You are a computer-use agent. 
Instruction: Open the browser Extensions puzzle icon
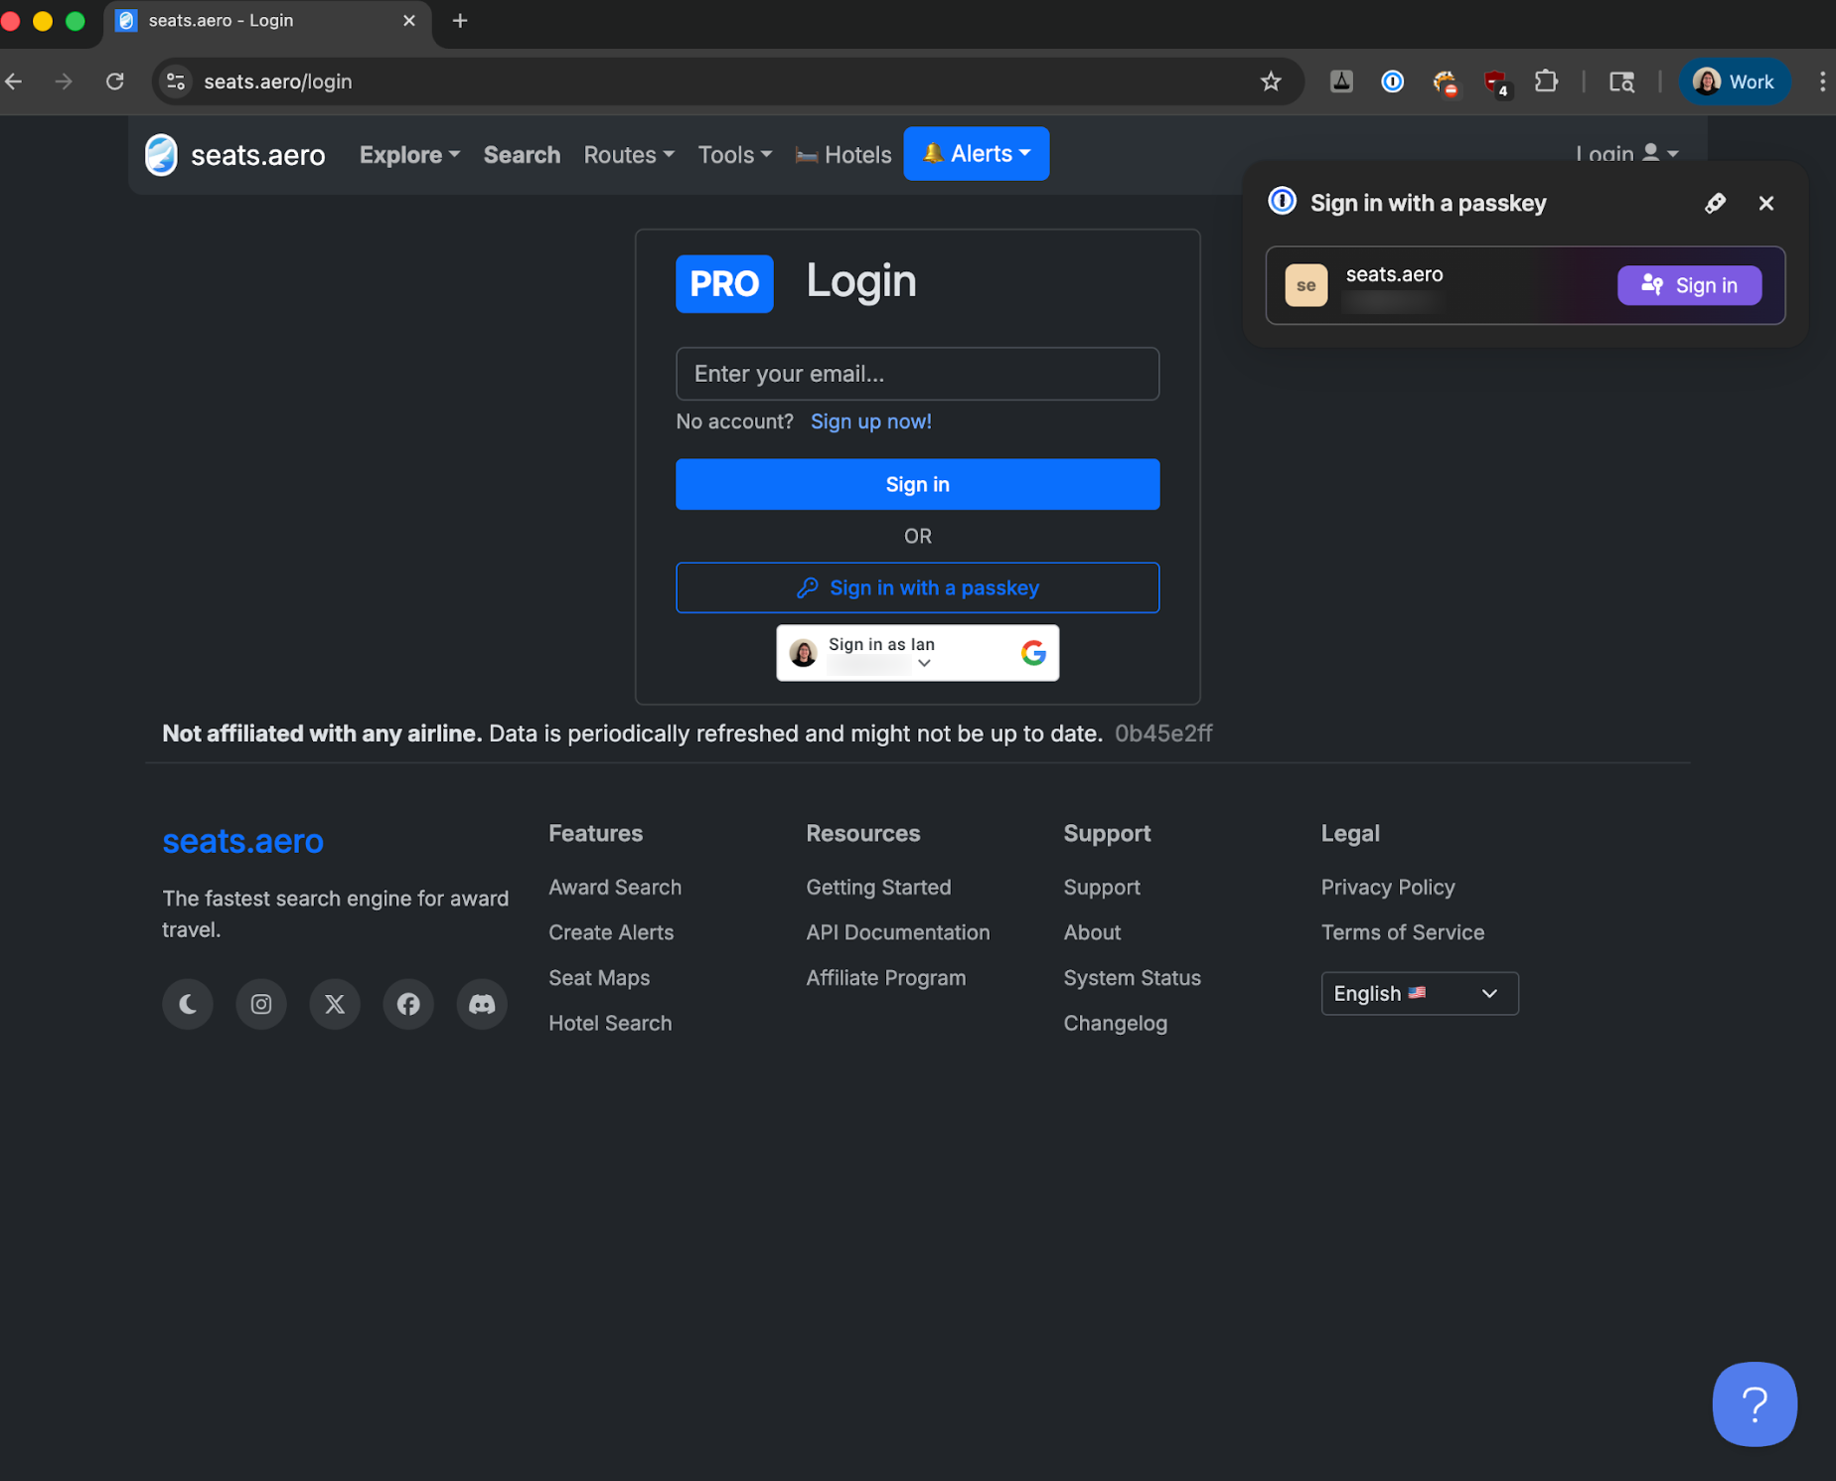[x=1546, y=82]
